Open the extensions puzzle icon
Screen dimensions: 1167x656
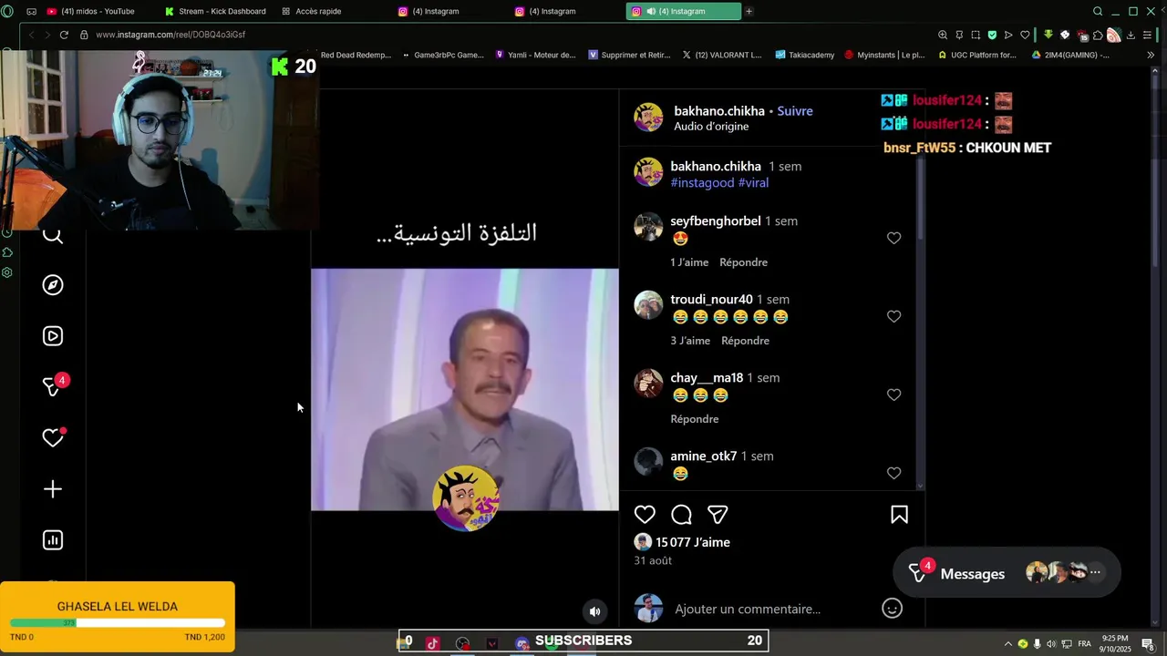click(1098, 35)
